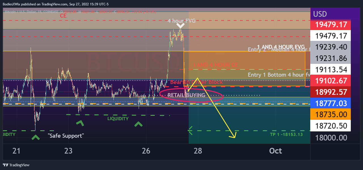The image size is (363, 170).
Task: Click the green up-arrow beside Safe Support
Action: click(x=35, y=137)
